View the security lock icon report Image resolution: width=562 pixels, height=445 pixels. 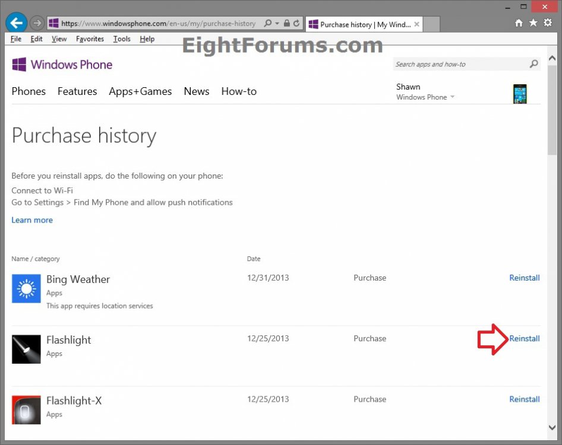point(287,23)
